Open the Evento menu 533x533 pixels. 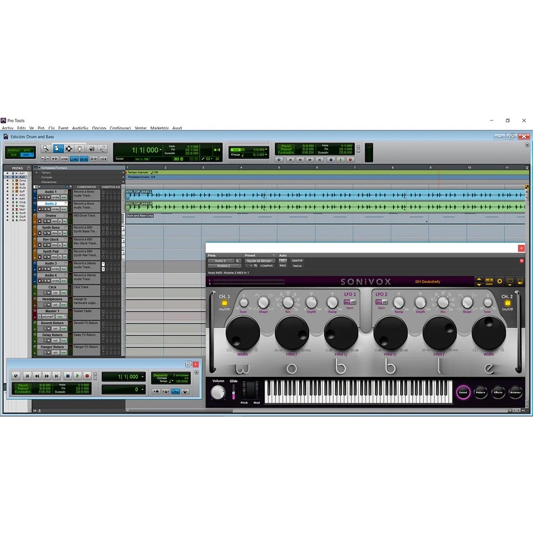(63, 128)
